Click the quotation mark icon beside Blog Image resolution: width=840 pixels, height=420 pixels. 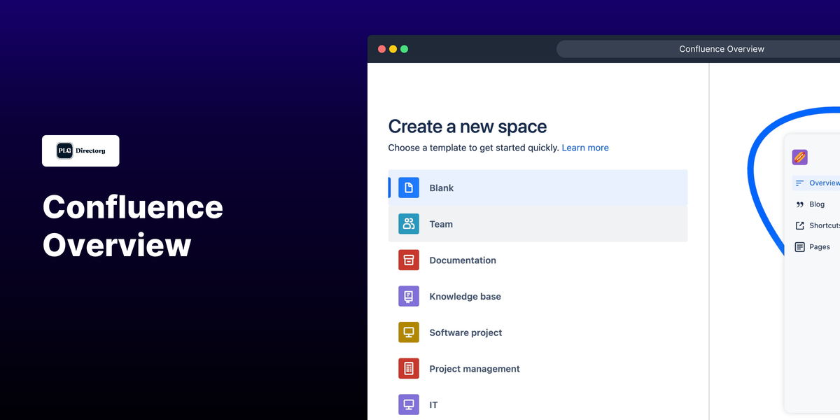pos(799,204)
